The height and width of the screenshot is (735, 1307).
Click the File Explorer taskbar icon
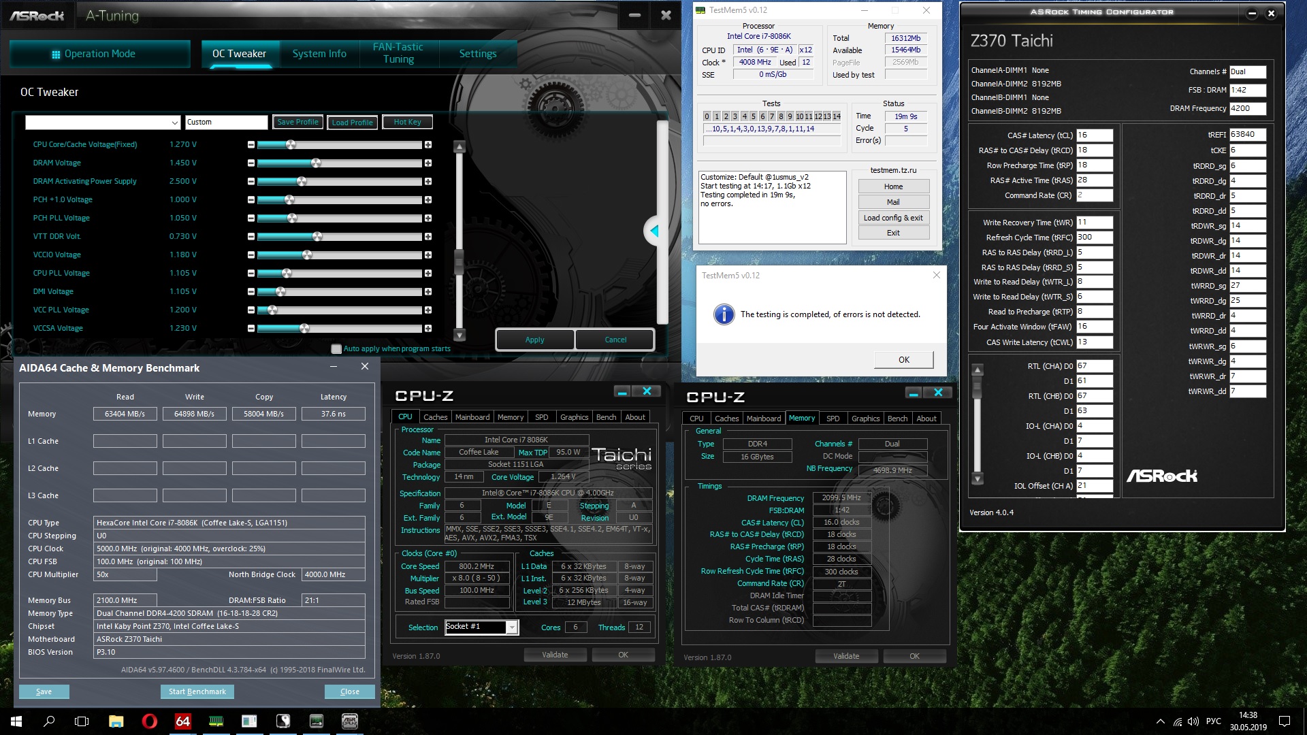(x=116, y=721)
